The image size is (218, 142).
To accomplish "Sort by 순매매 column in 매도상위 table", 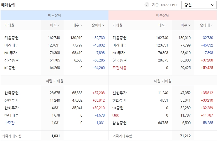I will pyautogui.click(x=98, y=25).
